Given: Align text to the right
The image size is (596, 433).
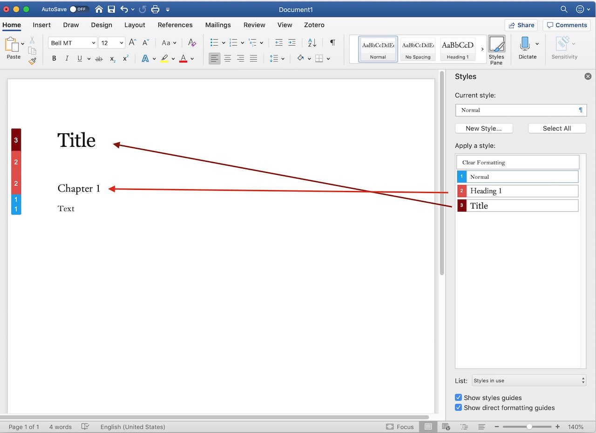Looking at the screenshot, I should coord(241,58).
